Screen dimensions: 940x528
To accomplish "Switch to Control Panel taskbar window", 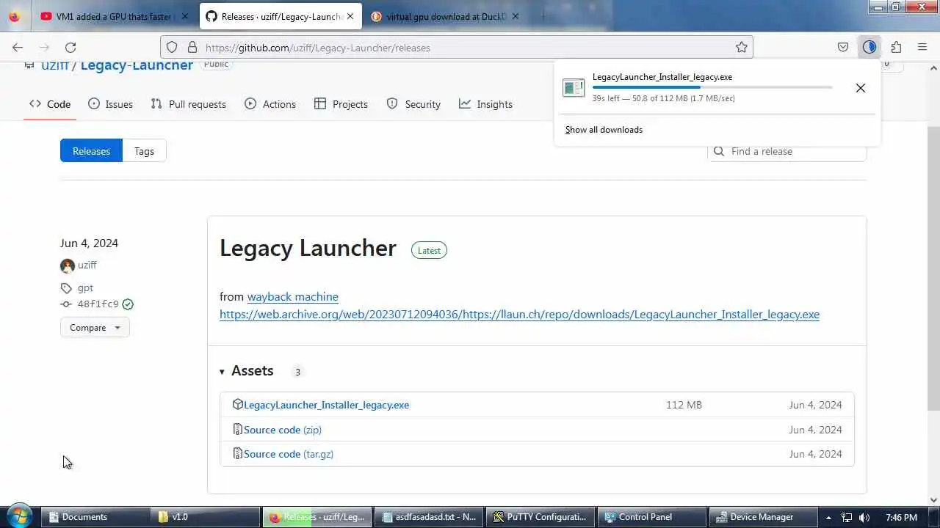I will point(651,517).
